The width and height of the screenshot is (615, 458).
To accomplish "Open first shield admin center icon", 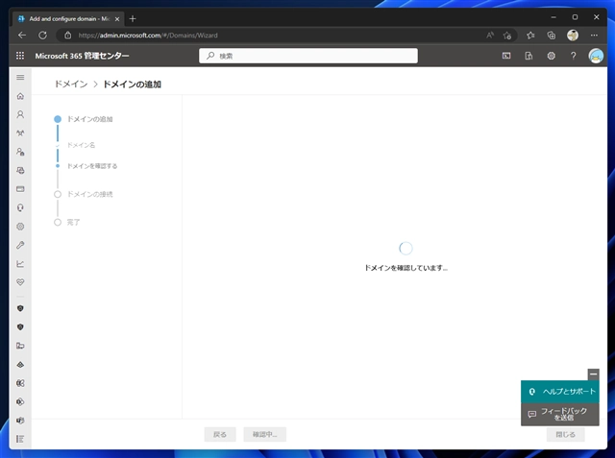I will (20, 308).
